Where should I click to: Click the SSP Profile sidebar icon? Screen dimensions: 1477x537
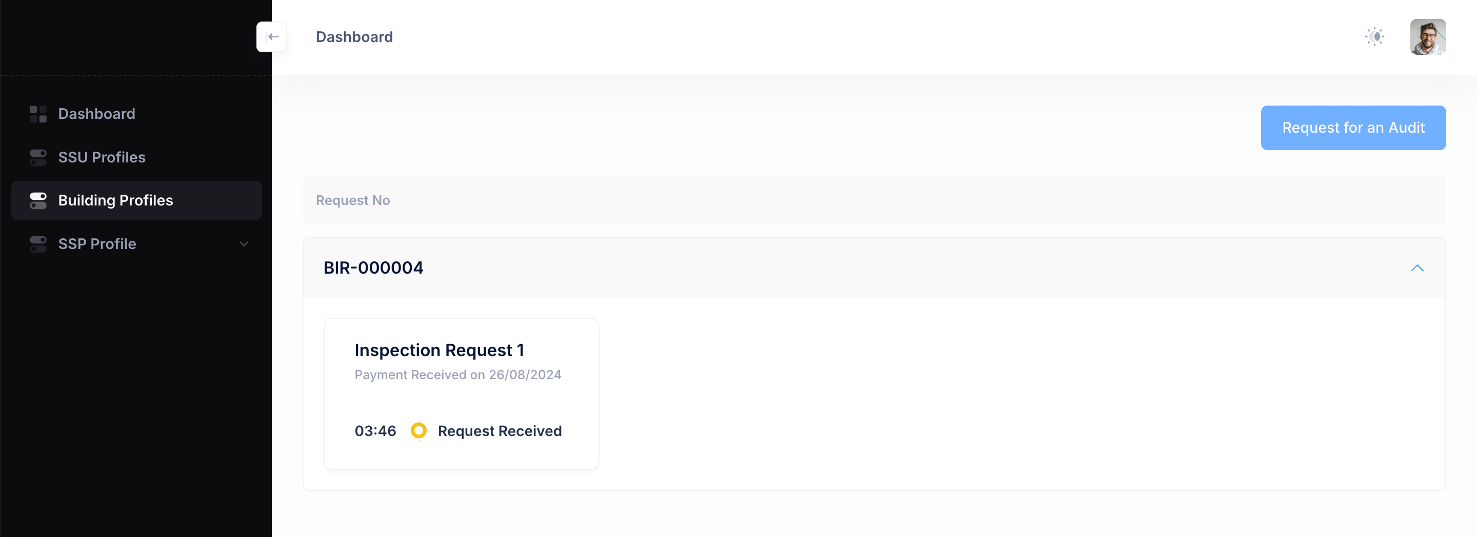coord(38,244)
